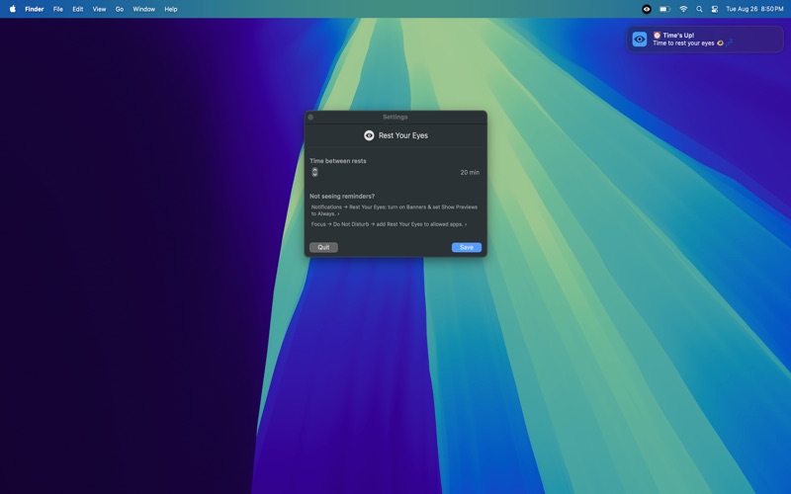791x494 pixels.
Task: Open the Window menu
Action: pyautogui.click(x=143, y=9)
